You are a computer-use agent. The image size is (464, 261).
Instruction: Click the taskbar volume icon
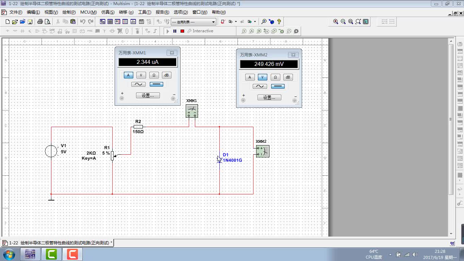[415, 254]
